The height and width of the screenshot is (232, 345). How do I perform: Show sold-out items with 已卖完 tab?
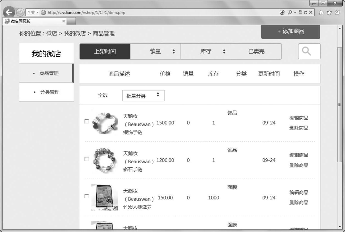point(256,51)
